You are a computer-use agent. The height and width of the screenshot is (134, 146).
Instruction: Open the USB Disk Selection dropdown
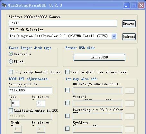click(114, 36)
